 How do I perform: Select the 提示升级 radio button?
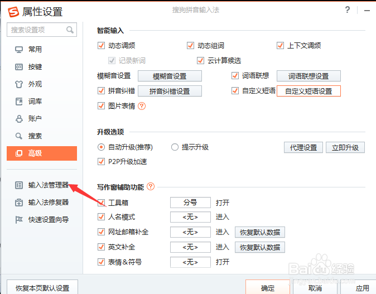tap(175, 147)
